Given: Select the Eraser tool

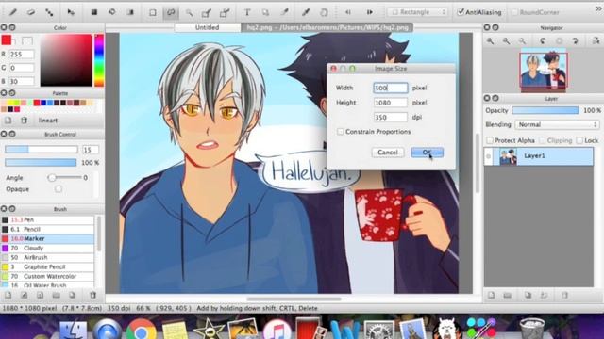Looking at the screenshot, I should (31, 12).
